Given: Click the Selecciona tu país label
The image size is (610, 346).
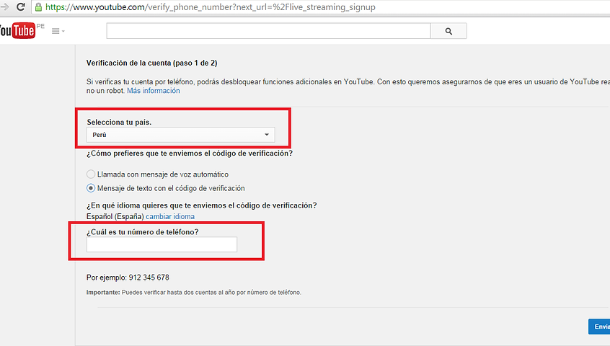Looking at the screenshot, I should [x=119, y=122].
